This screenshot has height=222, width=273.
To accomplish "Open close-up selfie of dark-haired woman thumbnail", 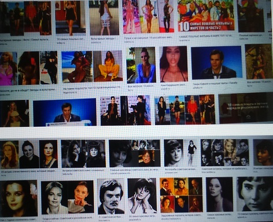I will coord(174,64).
